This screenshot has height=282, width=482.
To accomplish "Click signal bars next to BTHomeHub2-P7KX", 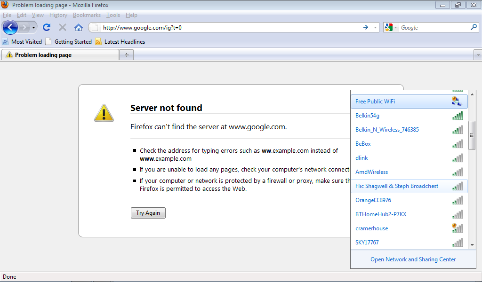I will click(458, 214).
